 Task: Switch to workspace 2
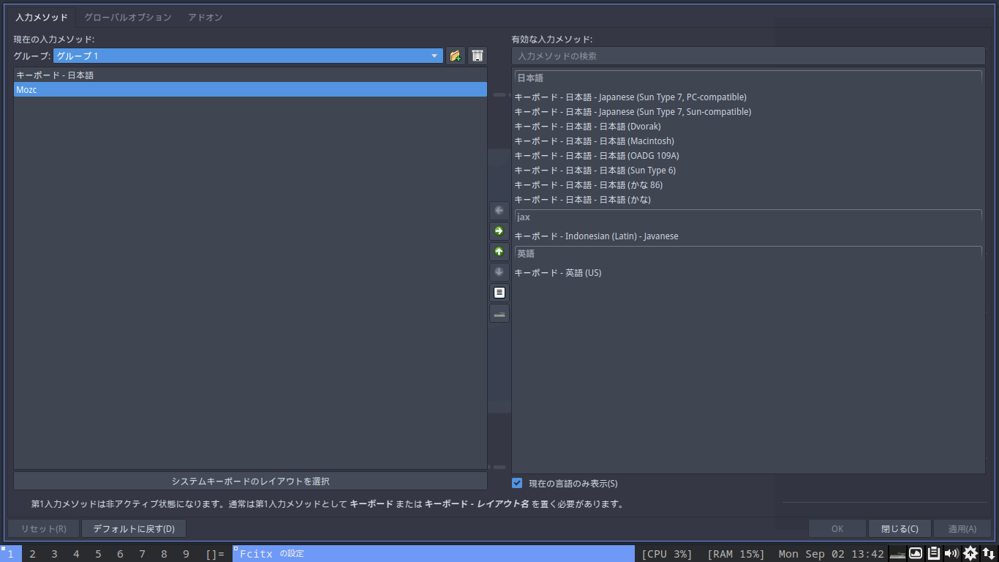32,554
